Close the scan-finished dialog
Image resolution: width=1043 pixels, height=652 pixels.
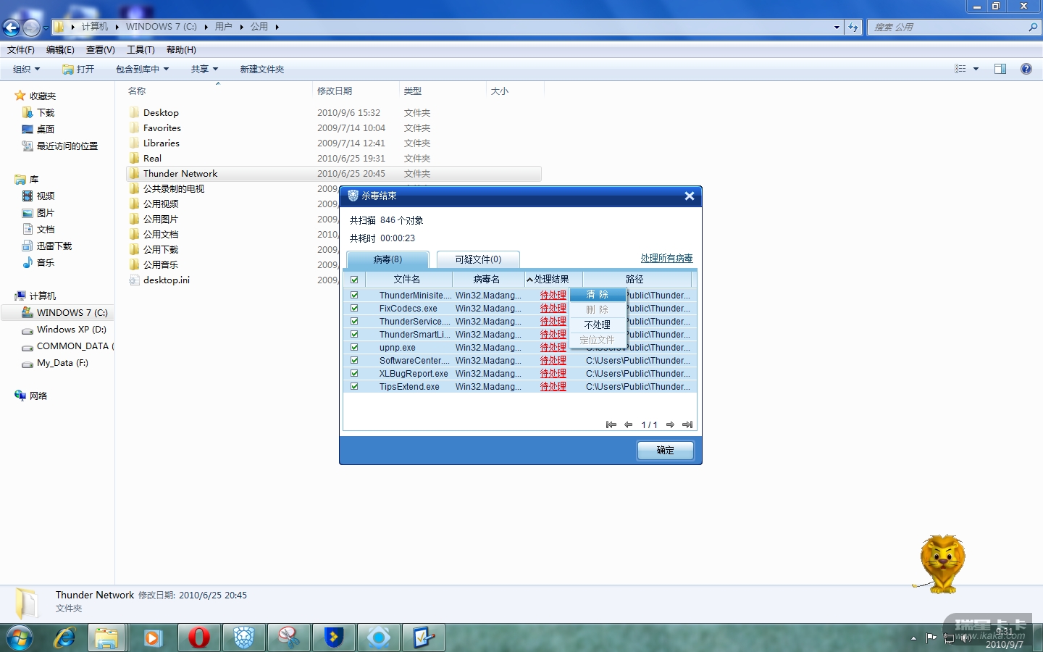point(690,196)
